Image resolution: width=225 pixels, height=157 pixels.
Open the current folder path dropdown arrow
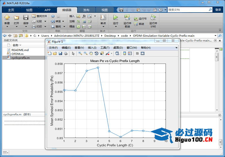coord(216,36)
